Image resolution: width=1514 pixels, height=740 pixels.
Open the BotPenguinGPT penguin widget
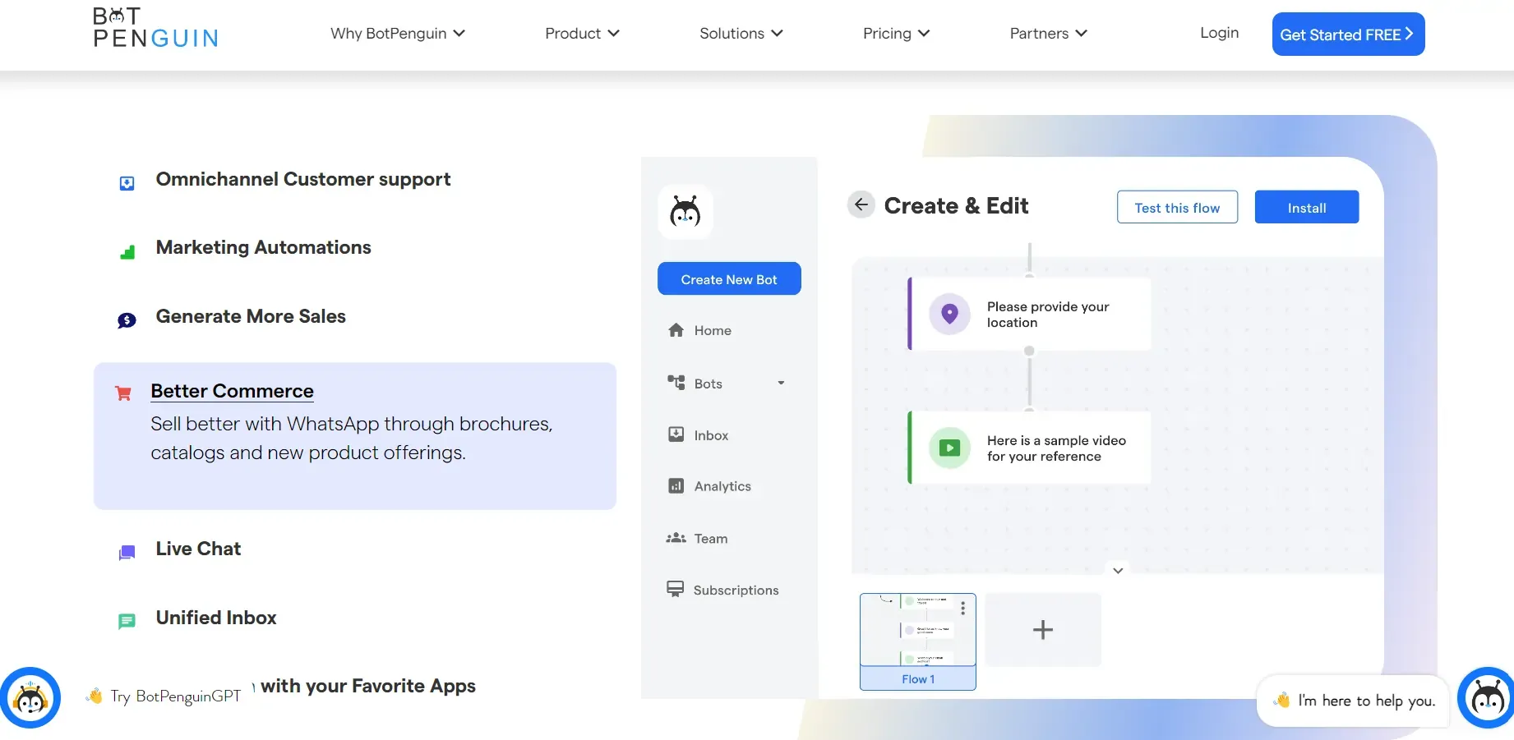click(30, 698)
